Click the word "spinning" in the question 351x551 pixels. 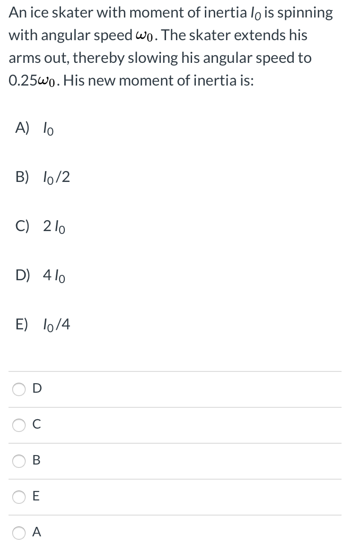tap(305, 13)
